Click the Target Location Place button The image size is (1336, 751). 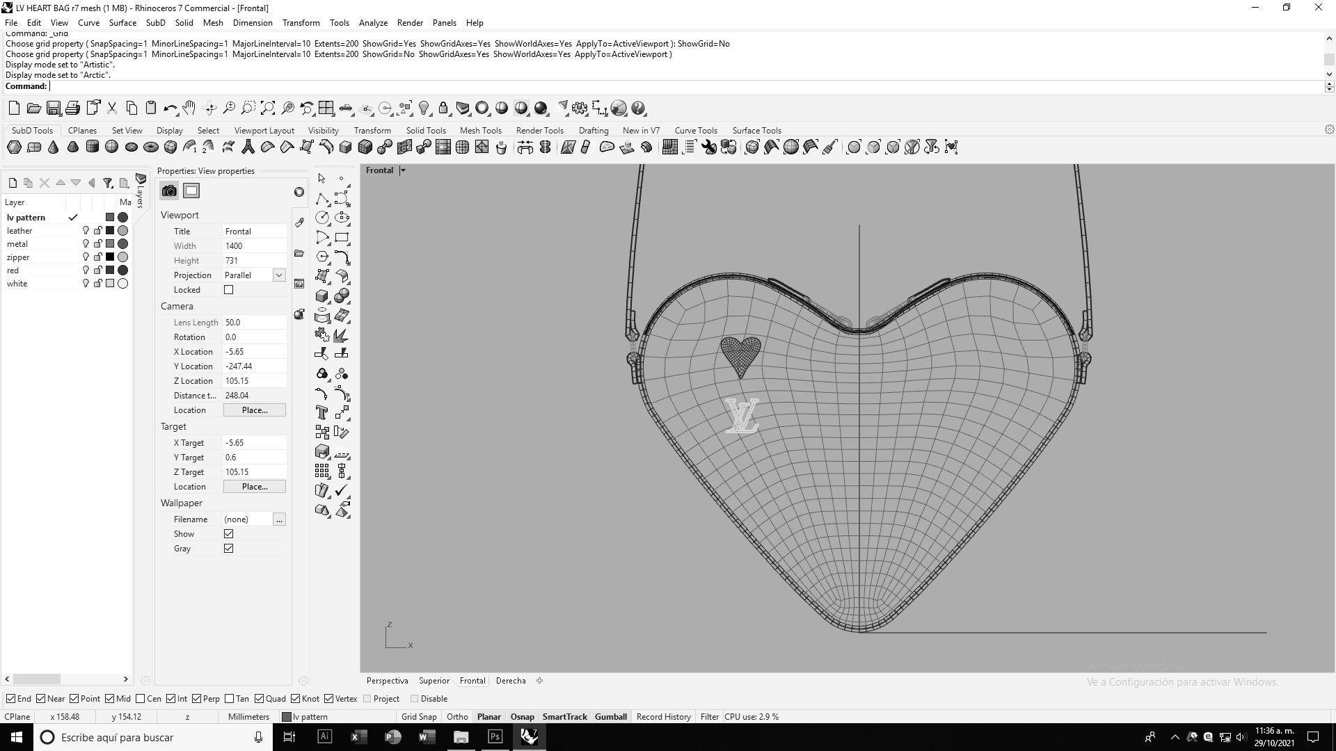pos(254,487)
